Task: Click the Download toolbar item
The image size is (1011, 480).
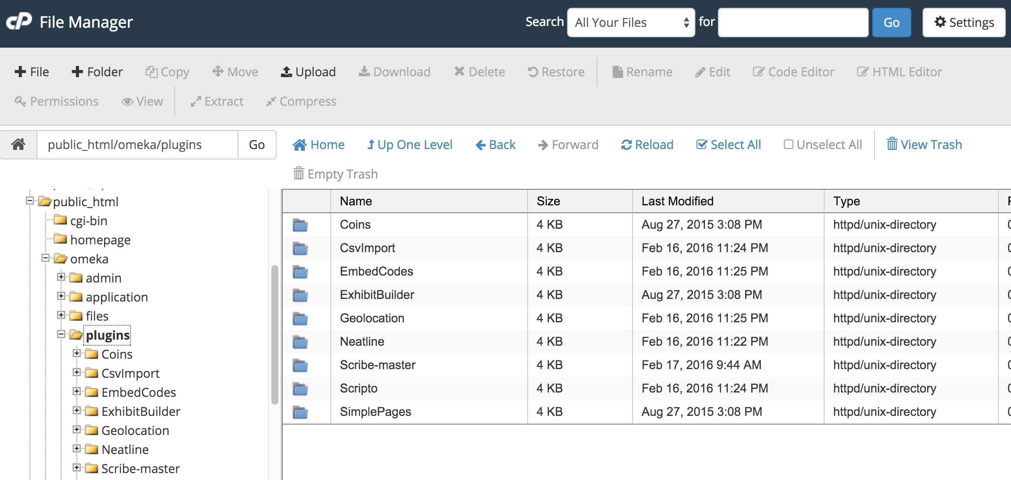Action: click(x=395, y=72)
